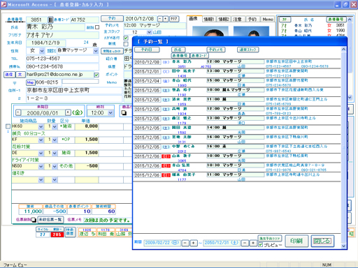Switch to the 情報1 tab
This screenshot has width=358, height=268.
(208, 19)
